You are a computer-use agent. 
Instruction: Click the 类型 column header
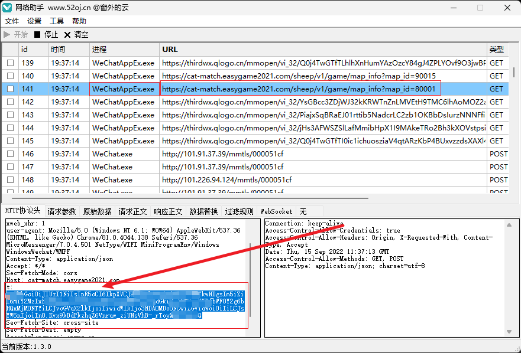(497, 50)
